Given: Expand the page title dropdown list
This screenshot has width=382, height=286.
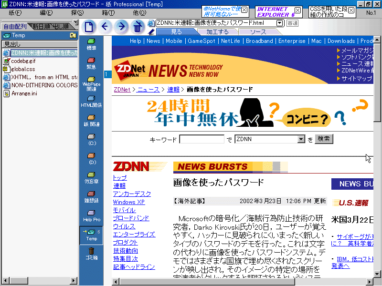Looking at the screenshot, I should [x=279, y=23].
